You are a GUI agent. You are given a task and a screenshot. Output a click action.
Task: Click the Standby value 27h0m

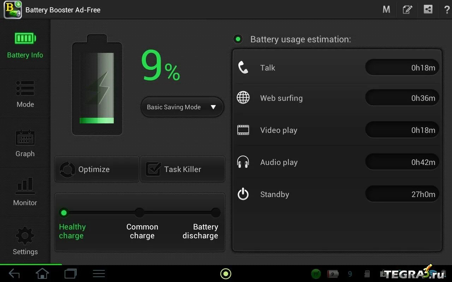coord(402,194)
